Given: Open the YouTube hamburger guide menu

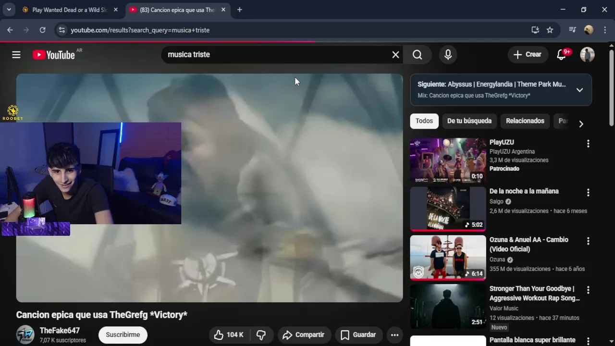Looking at the screenshot, I should point(16,55).
